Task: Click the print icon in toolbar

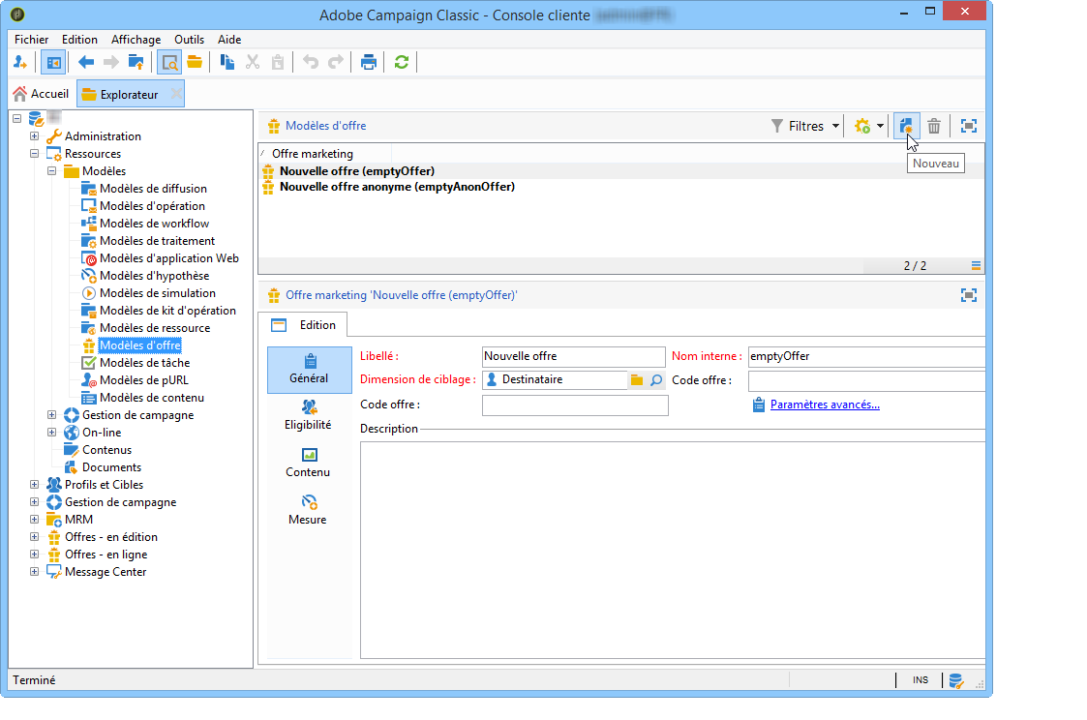Action: [368, 62]
